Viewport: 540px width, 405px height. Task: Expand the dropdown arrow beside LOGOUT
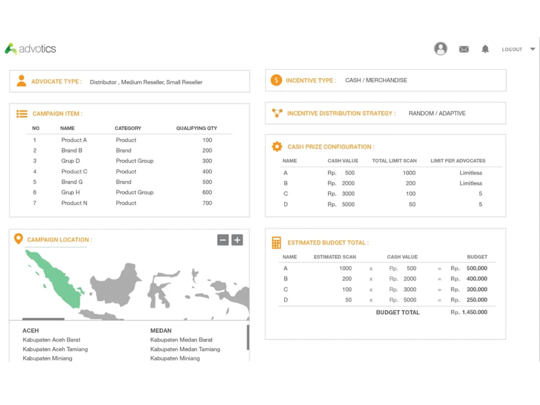pyautogui.click(x=533, y=49)
